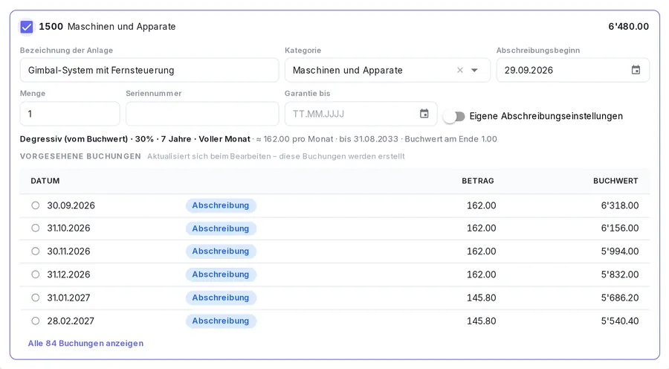Open the Abschreibungsbeginn calendar picker icon

point(636,70)
